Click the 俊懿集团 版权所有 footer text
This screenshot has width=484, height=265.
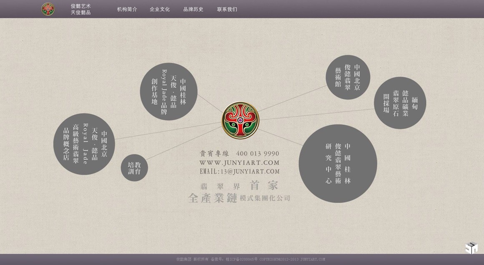coord(192,260)
